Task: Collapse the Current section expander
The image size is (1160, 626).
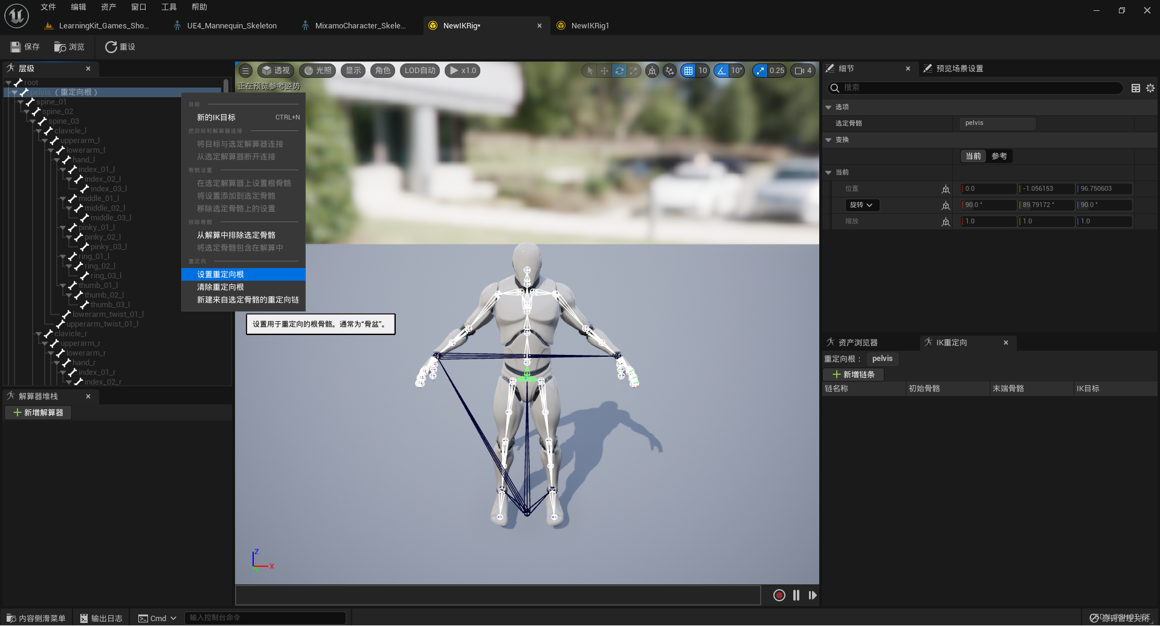Action: click(x=828, y=172)
